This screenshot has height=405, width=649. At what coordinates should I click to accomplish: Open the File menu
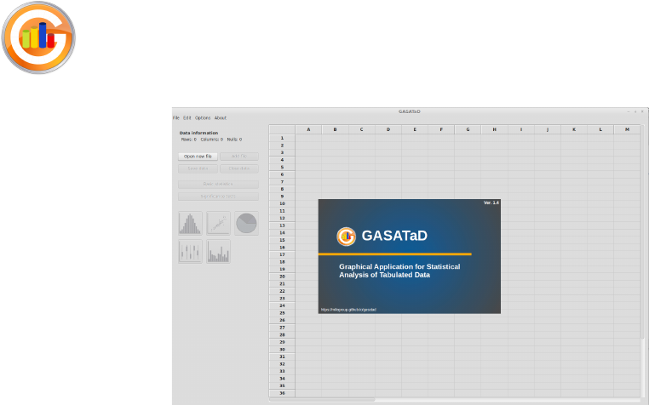pos(176,118)
